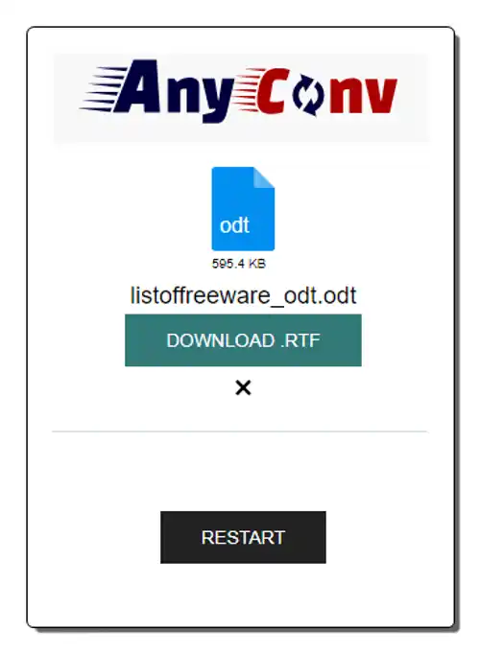This screenshot has height=653, width=480.
Task: Restart the conversion with the RESTART button
Action: point(243,537)
